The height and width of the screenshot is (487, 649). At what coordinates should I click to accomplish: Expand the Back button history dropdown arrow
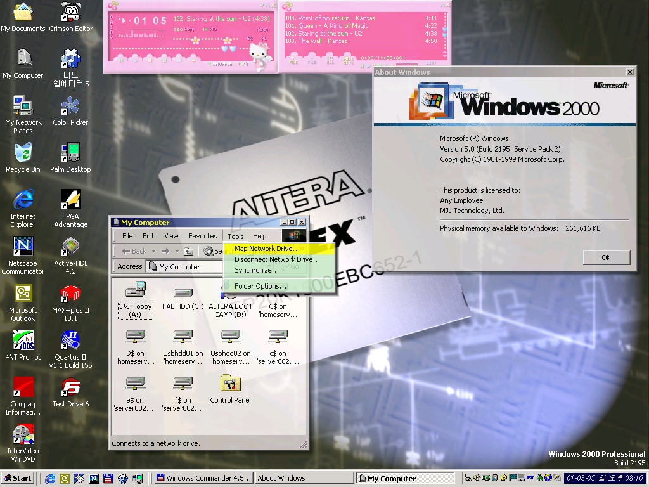point(153,251)
